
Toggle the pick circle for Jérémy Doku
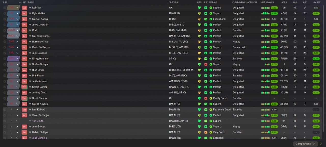tap(5, 93)
